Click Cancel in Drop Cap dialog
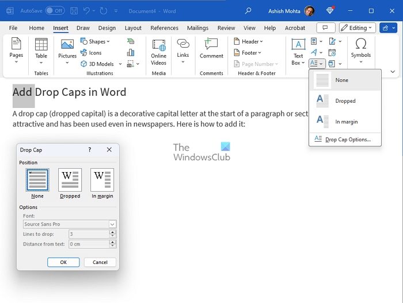The height and width of the screenshot is (303, 403). coord(100,262)
